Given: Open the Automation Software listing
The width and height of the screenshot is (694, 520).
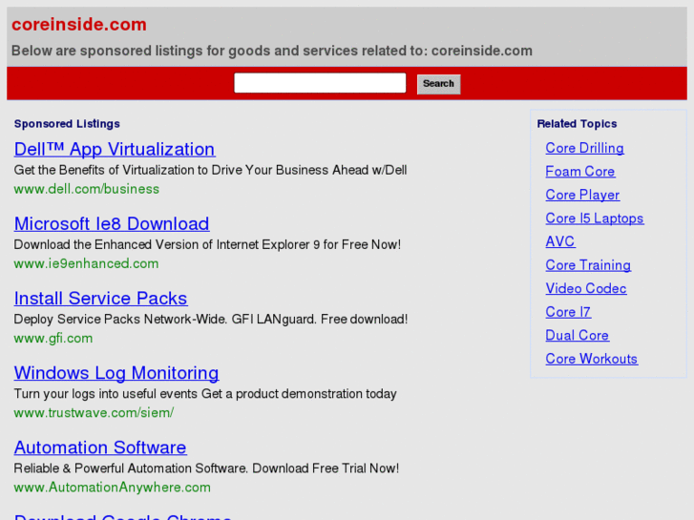Looking at the screenshot, I should click(x=100, y=447).
